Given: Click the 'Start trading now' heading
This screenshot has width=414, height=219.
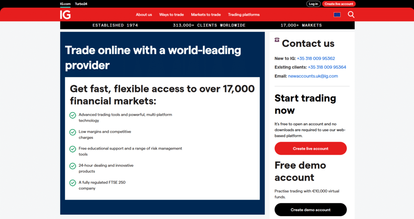Looking at the screenshot, I should (x=305, y=104).
